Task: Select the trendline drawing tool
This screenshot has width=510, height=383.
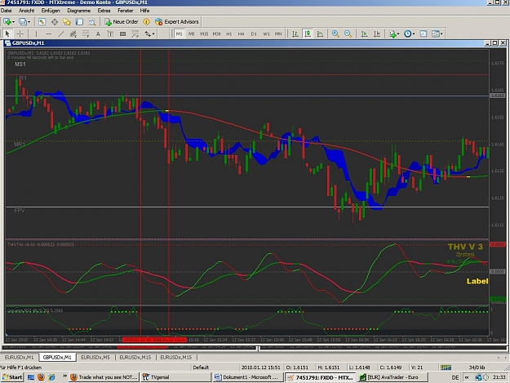Action: [61, 33]
